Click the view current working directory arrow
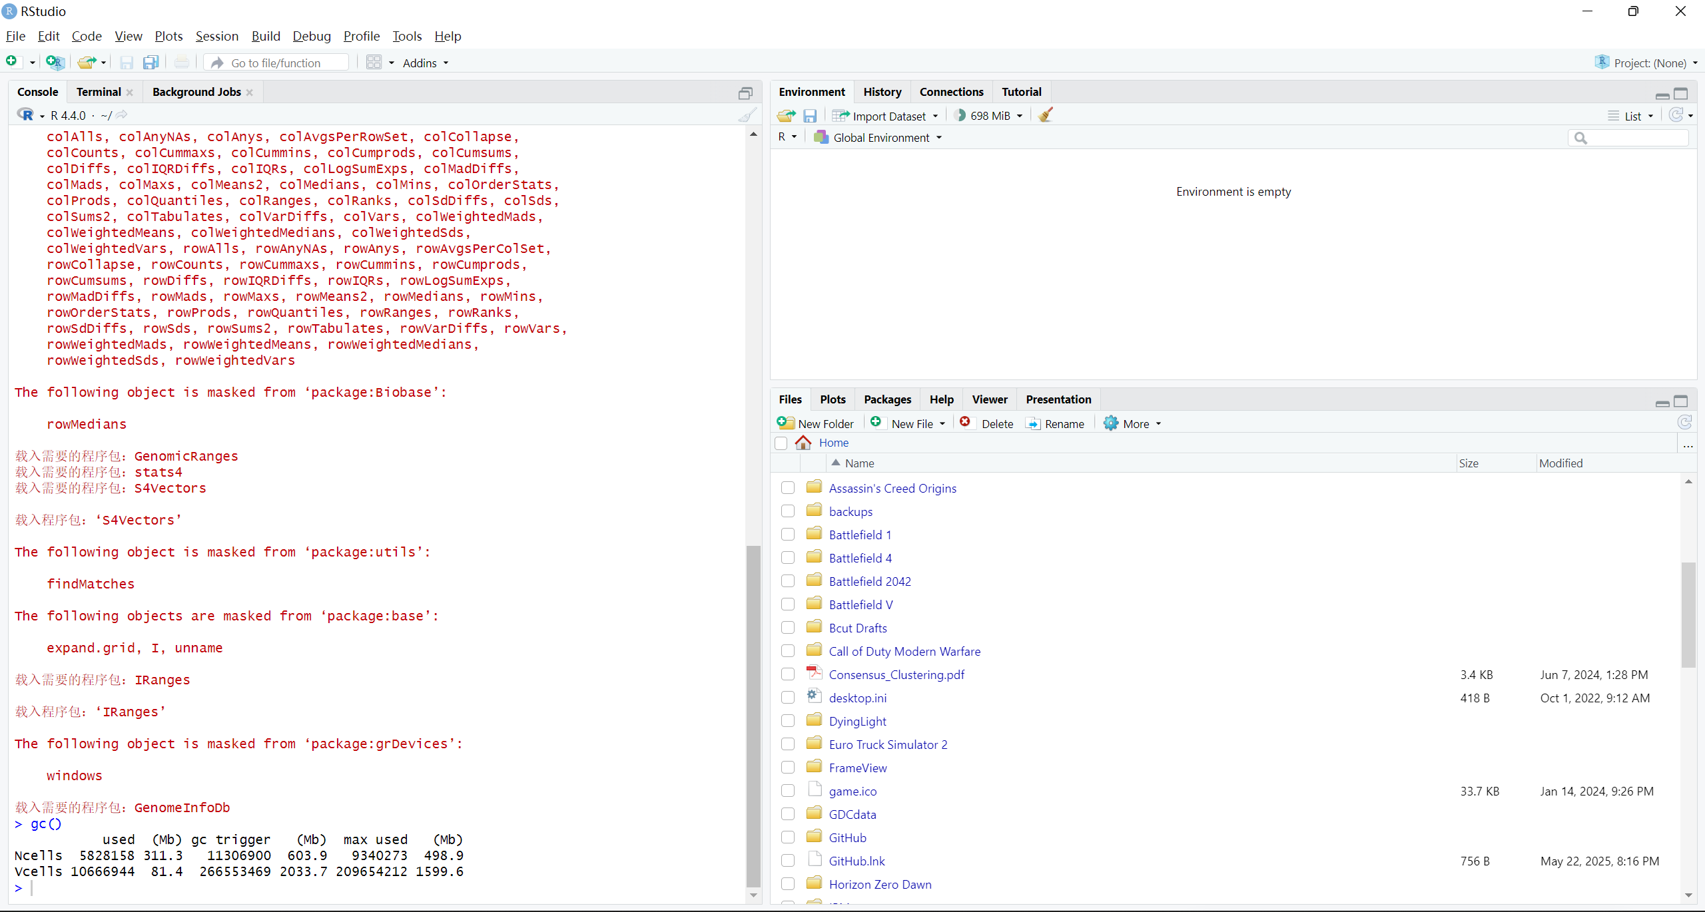This screenshot has width=1705, height=912. tap(121, 115)
